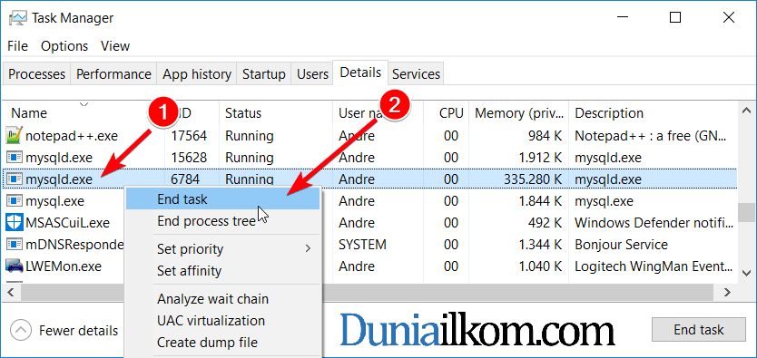Click the End task button at bottom right
The height and width of the screenshot is (358, 757).
[x=699, y=330]
